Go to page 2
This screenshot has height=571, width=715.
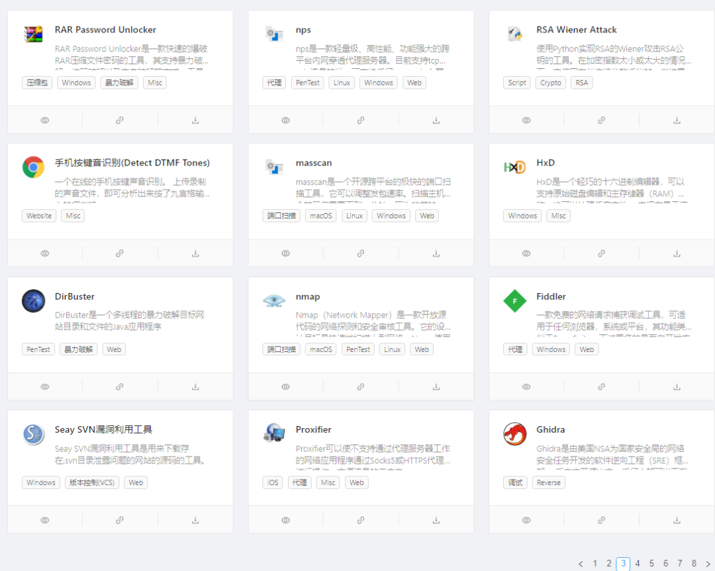[x=609, y=564]
